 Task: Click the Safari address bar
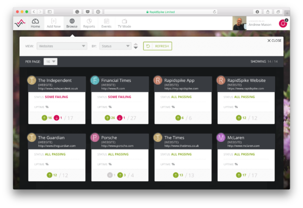click(161, 12)
